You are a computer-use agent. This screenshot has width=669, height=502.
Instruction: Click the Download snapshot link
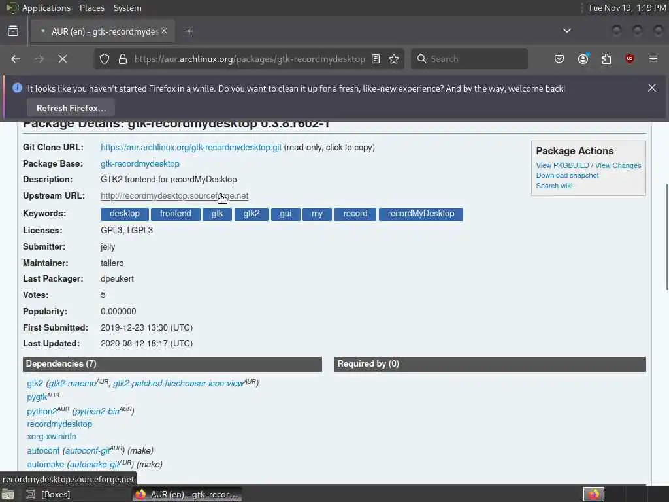point(568,175)
